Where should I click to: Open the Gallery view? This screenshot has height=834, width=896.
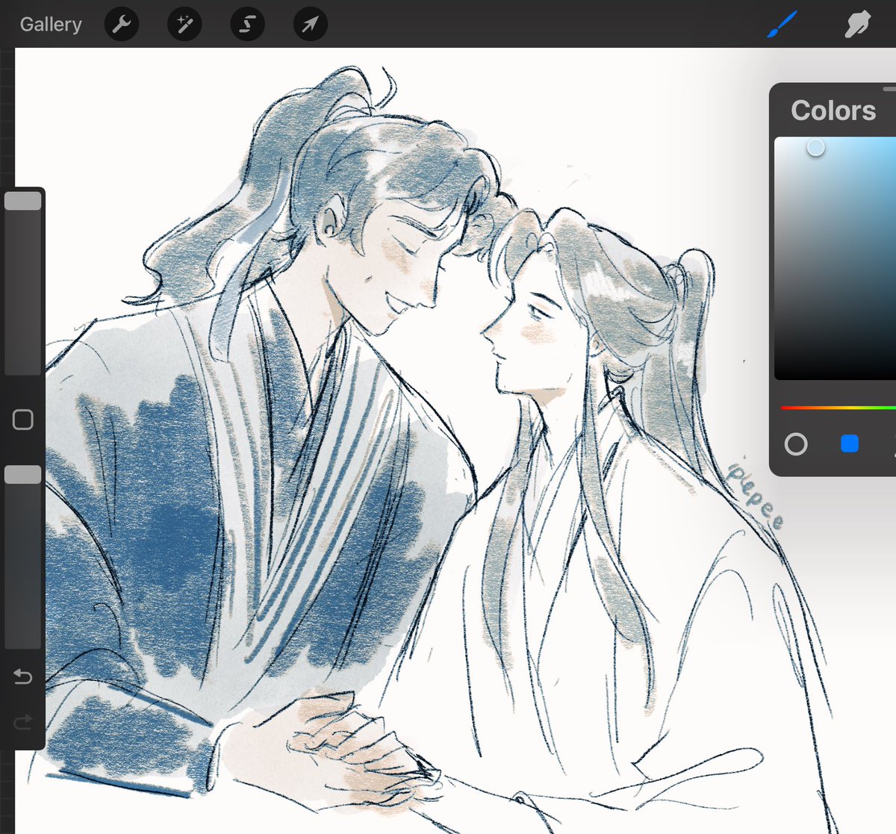51,24
